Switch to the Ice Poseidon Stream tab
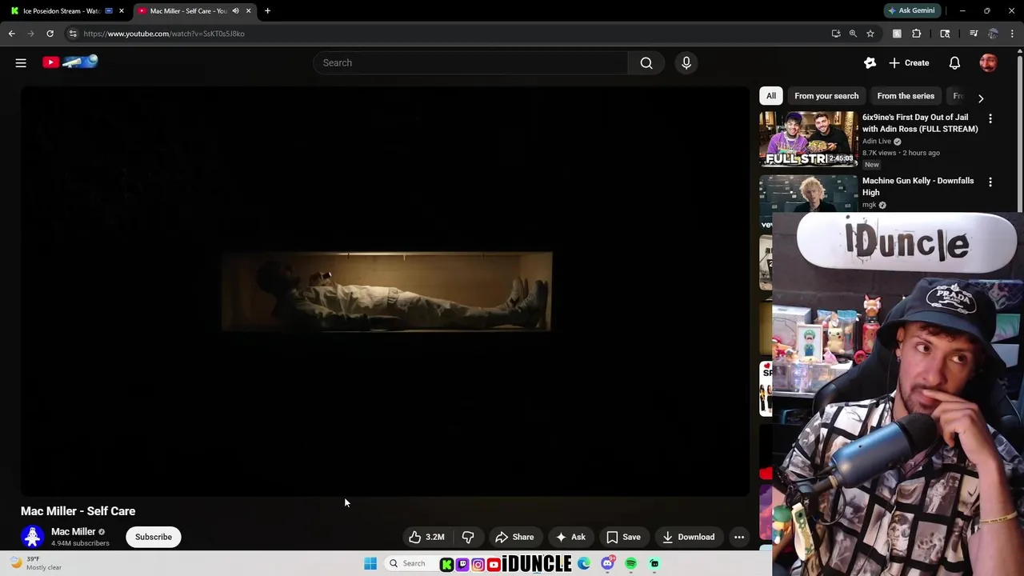The image size is (1024, 576). [62, 10]
